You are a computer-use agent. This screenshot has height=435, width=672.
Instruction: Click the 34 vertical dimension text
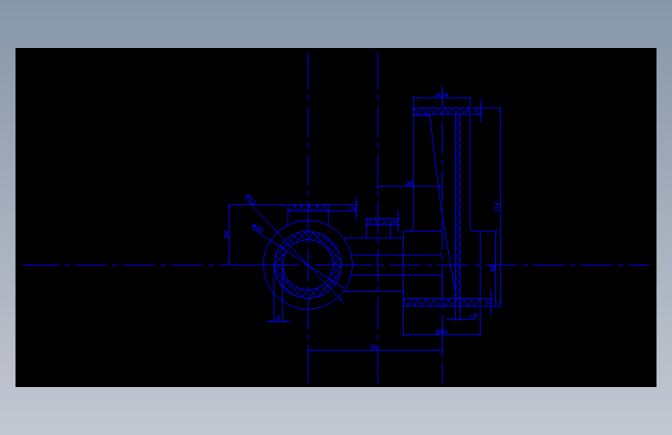226,235
